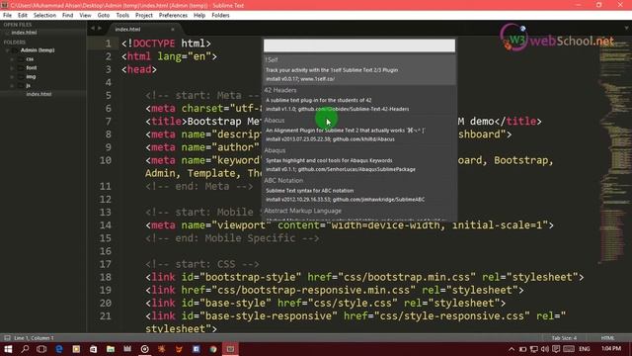Screen dimensions: 632x356
Task: Toggle side panel icon in status bar
Action: [x=7, y=338]
